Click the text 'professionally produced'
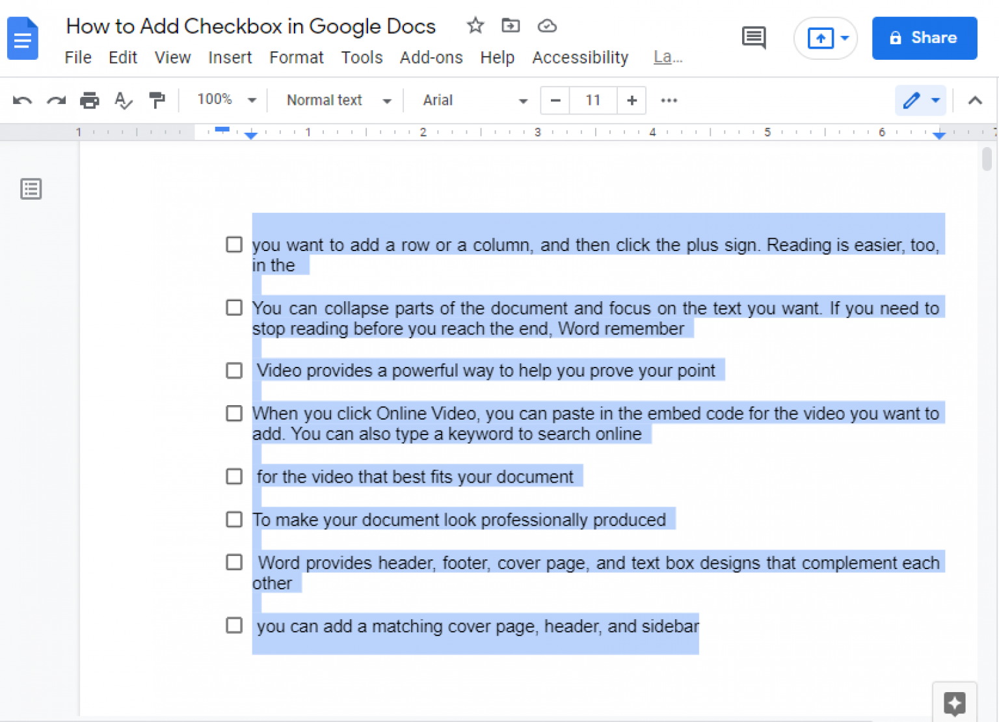 574,520
